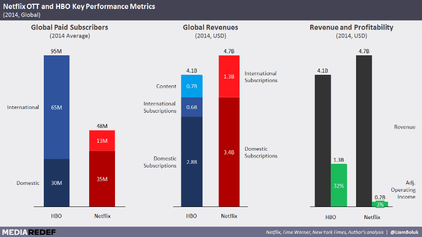Click the @LiamBoluk handle in footer
The height and width of the screenshot is (237, 422).
click(x=405, y=232)
